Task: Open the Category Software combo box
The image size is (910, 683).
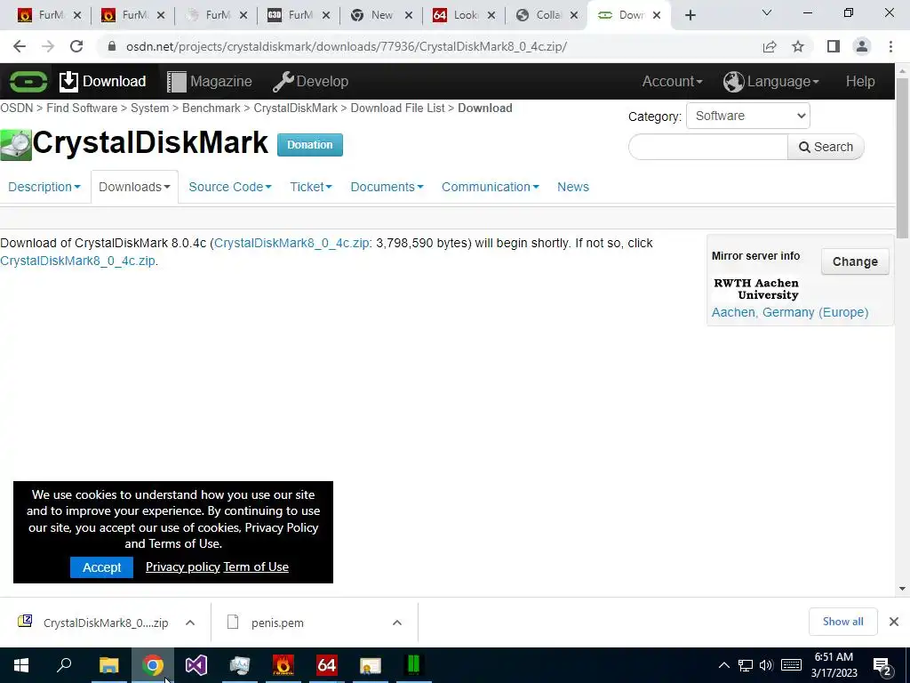Action: (x=747, y=116)
